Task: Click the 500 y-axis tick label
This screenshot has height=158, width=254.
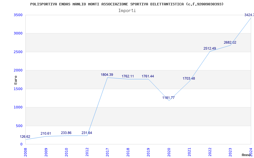Action: [19, 126]
